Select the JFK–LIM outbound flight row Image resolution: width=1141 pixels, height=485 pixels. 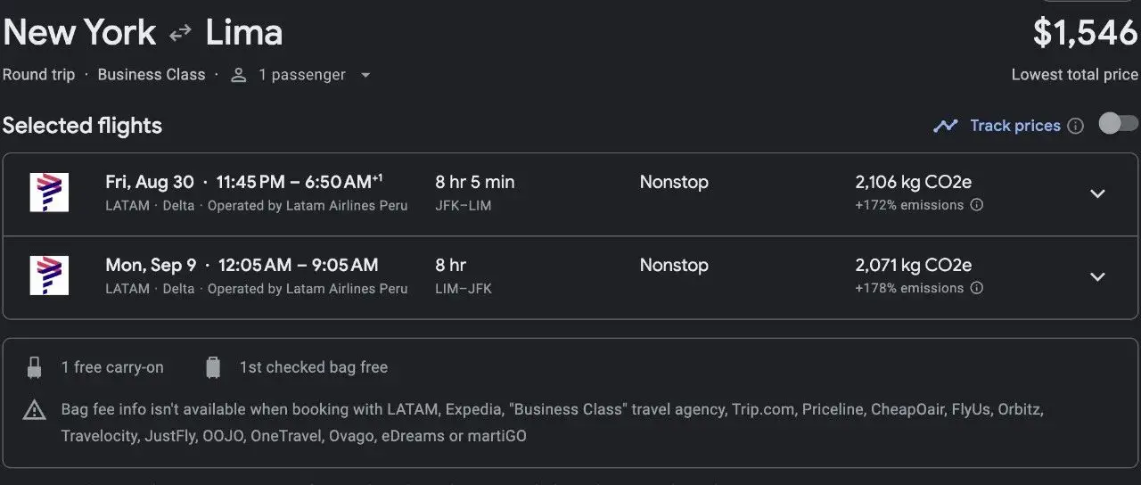pyautogui.click(x=570, y=193)
